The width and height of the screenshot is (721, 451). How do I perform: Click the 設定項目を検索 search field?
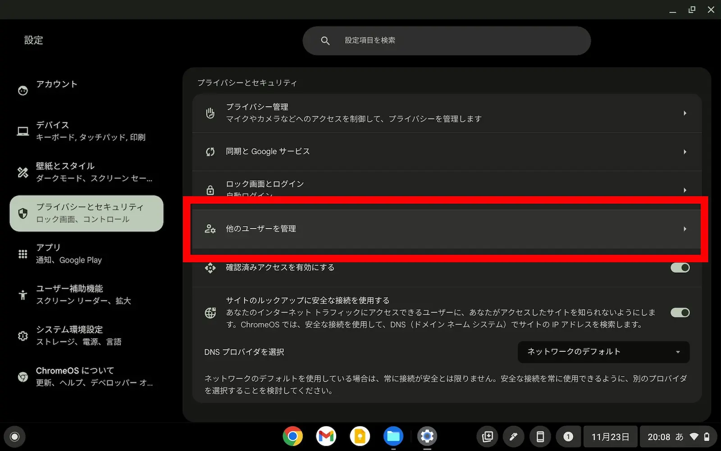pyautogui.click(x=447, y=40)
